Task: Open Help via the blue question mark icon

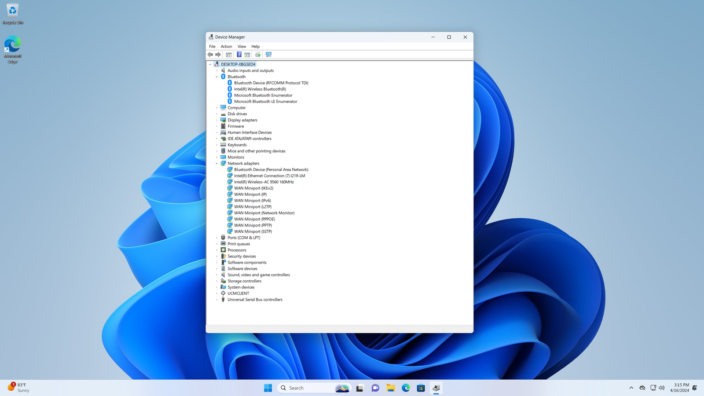Action: tap(239, 55)
